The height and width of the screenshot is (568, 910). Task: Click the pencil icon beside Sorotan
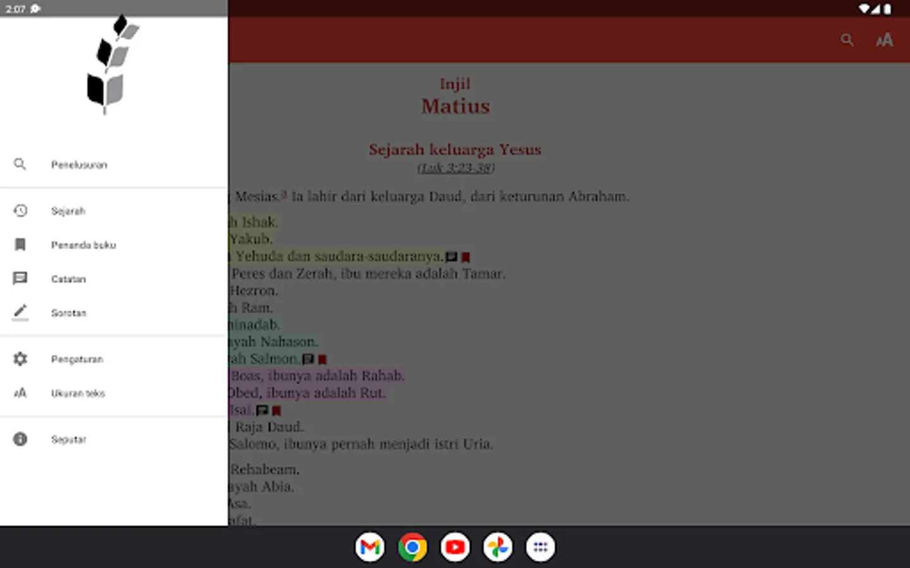[20, 312]
